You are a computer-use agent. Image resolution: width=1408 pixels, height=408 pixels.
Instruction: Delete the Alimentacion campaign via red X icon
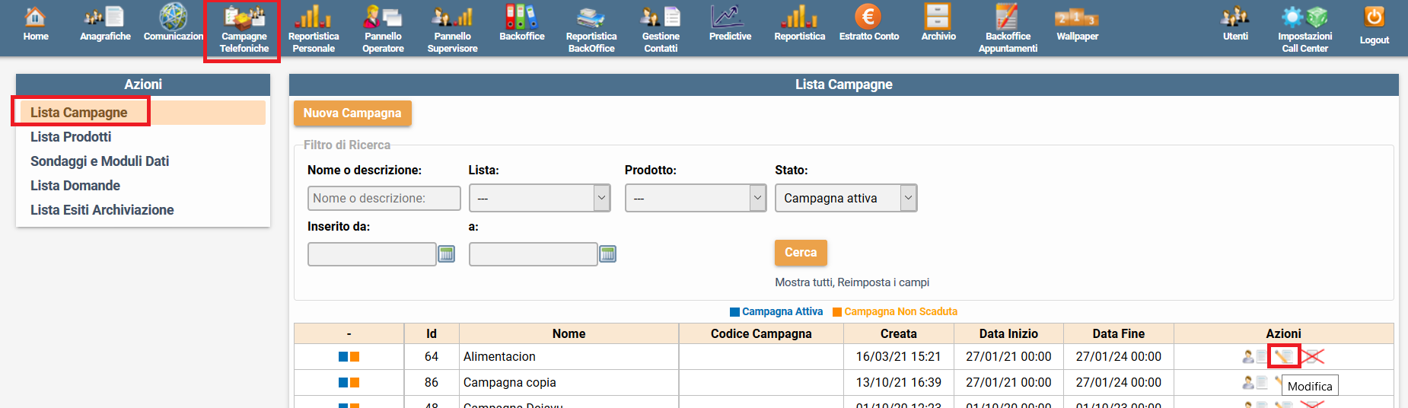(1313, 356)
